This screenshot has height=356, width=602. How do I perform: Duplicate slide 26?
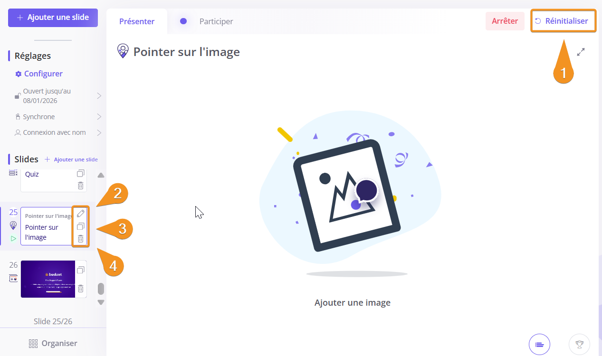[x=81, y=270]
